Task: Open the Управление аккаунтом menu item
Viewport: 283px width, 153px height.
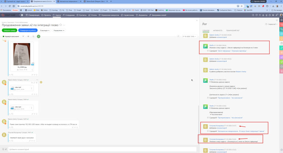Action: pyautogui.click(x=109, y=15)
